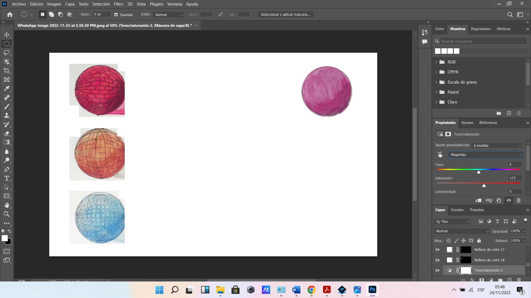
Task: Expand the CMYK swatches folder
Action: [x=436, y=72]
